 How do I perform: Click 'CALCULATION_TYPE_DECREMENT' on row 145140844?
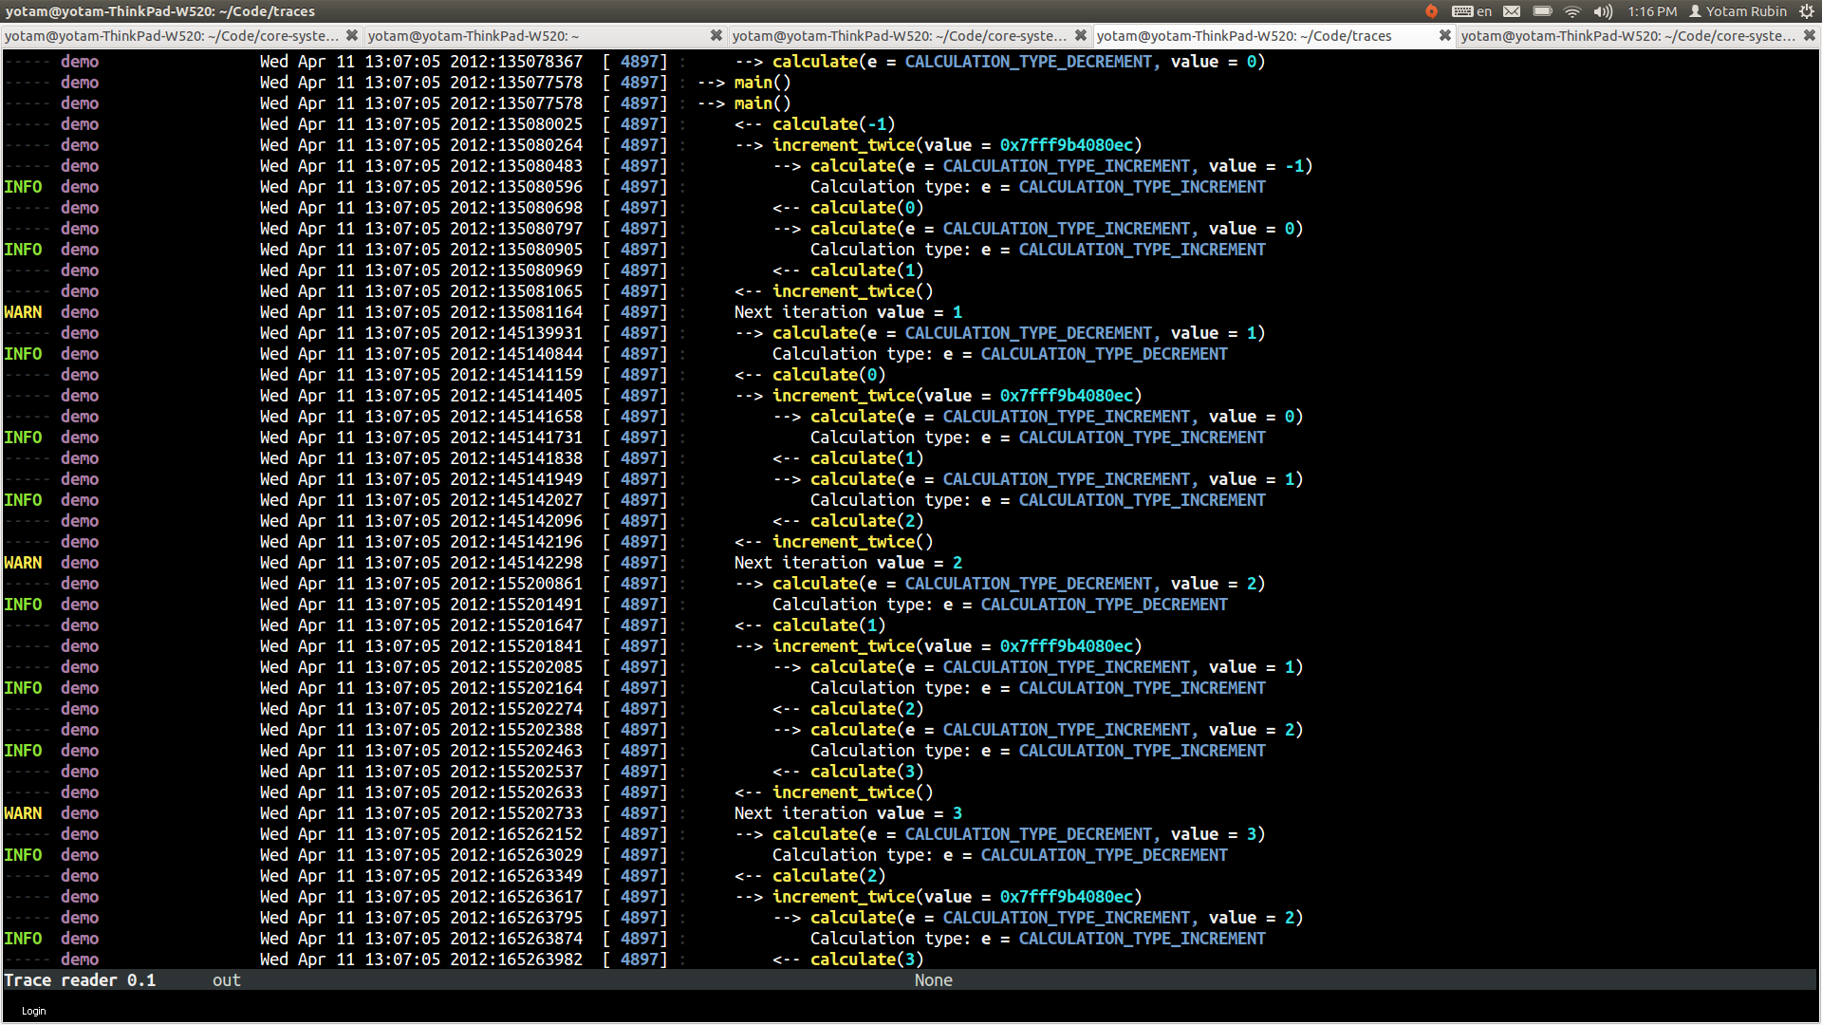(x=1105, y=354)
